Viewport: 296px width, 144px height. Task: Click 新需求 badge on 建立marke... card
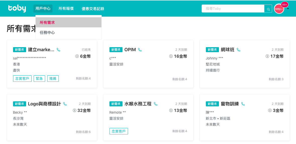pos(19,50)
